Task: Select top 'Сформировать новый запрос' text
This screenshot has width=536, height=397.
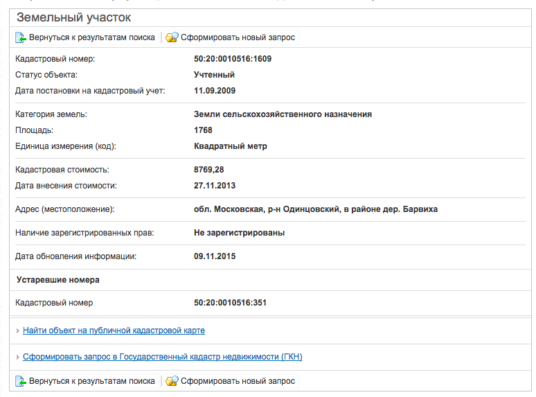Action: [x=238, y=37]
